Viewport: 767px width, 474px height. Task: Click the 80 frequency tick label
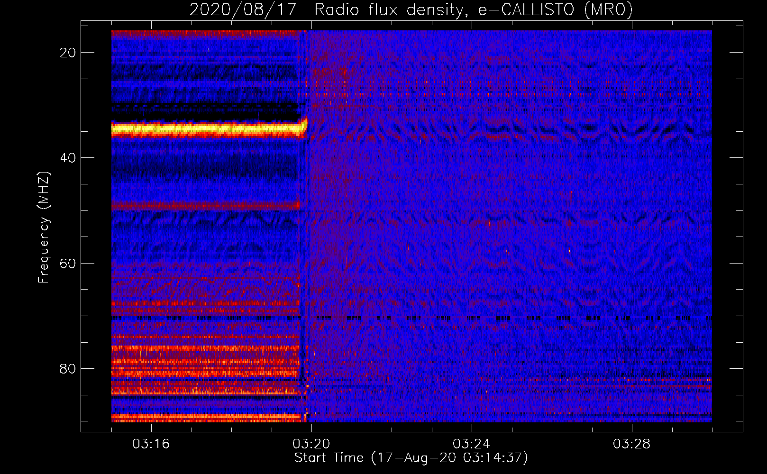(x=68, y=369)
